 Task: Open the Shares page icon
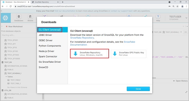point(30,17)
